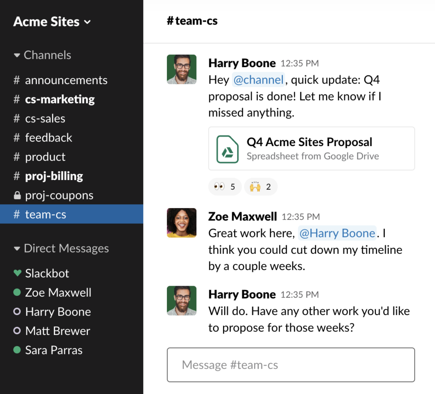Click the hash icon beside announcements
Image resolution: width=435 pixels, height=394 pixels.
point(17,80)
